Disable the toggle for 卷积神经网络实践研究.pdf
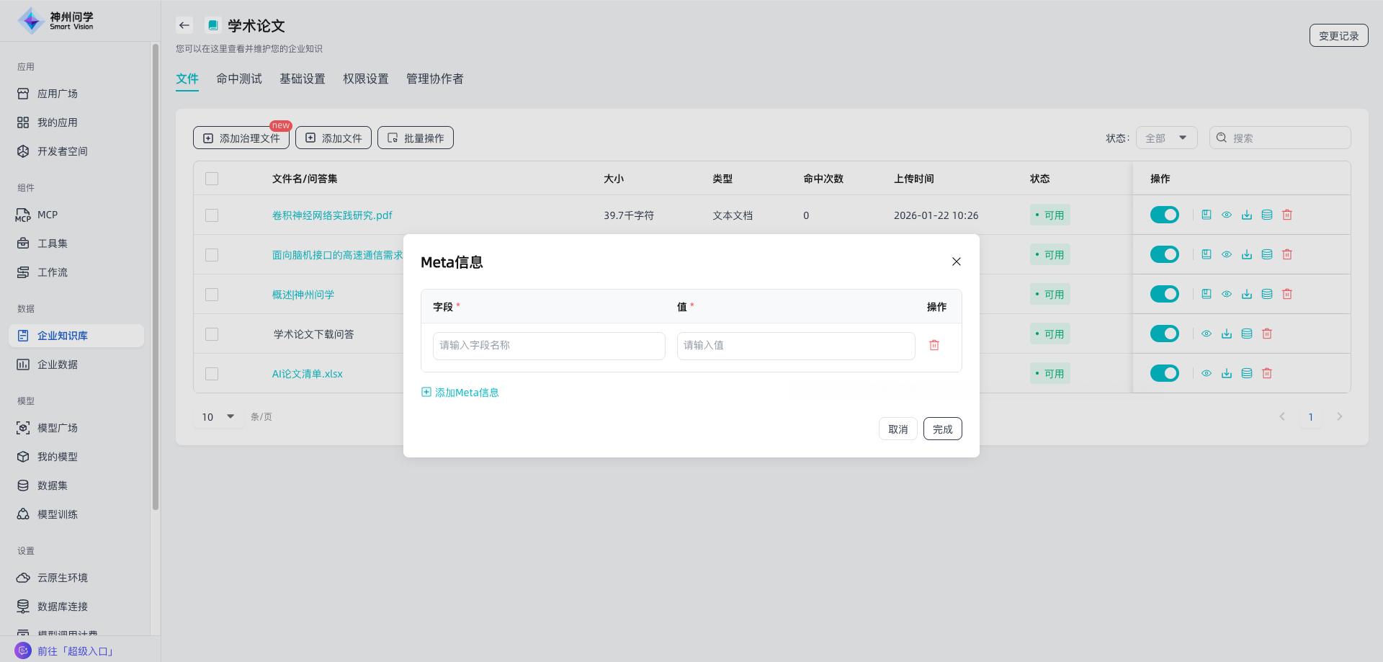1383x662 pixels. click(x=1164, y=215)
